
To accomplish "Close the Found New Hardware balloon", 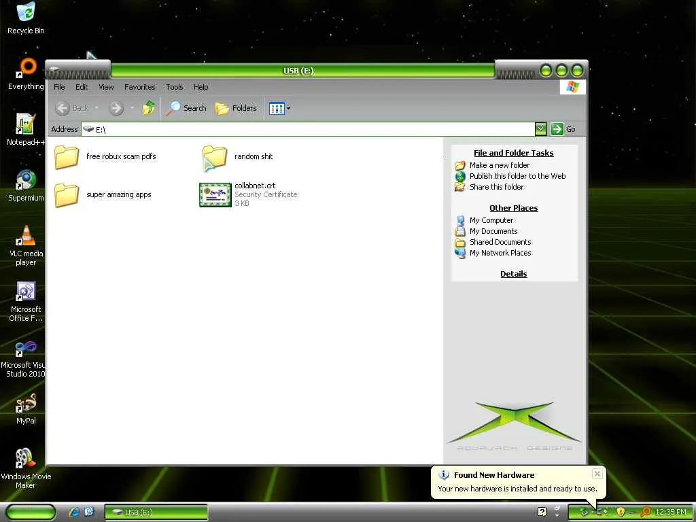I will tap(597, 474).
